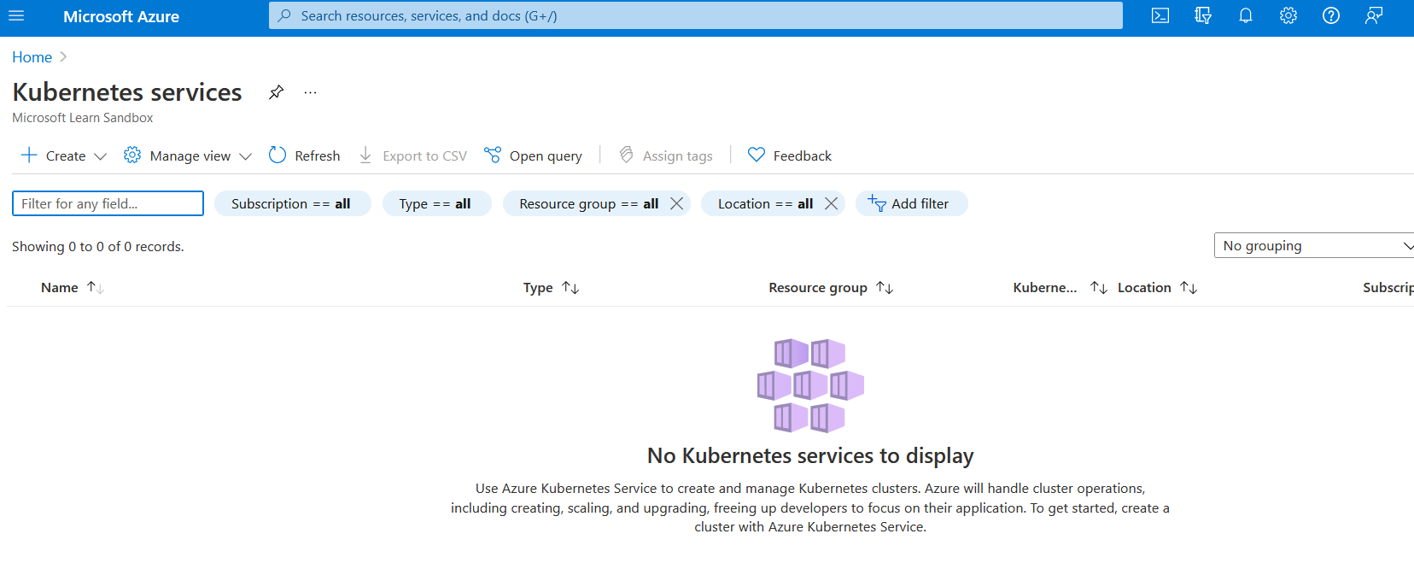Sort by Location column arrows

pos(1189,288)
